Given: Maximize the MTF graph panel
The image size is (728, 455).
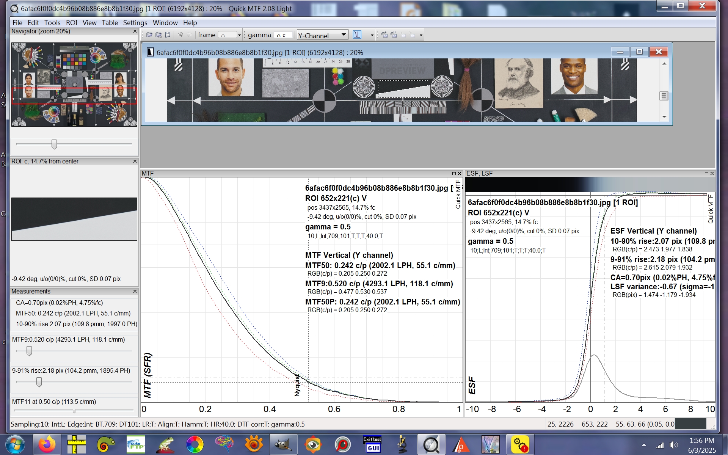Looking at the screenshot, I should tap(454, 174).
